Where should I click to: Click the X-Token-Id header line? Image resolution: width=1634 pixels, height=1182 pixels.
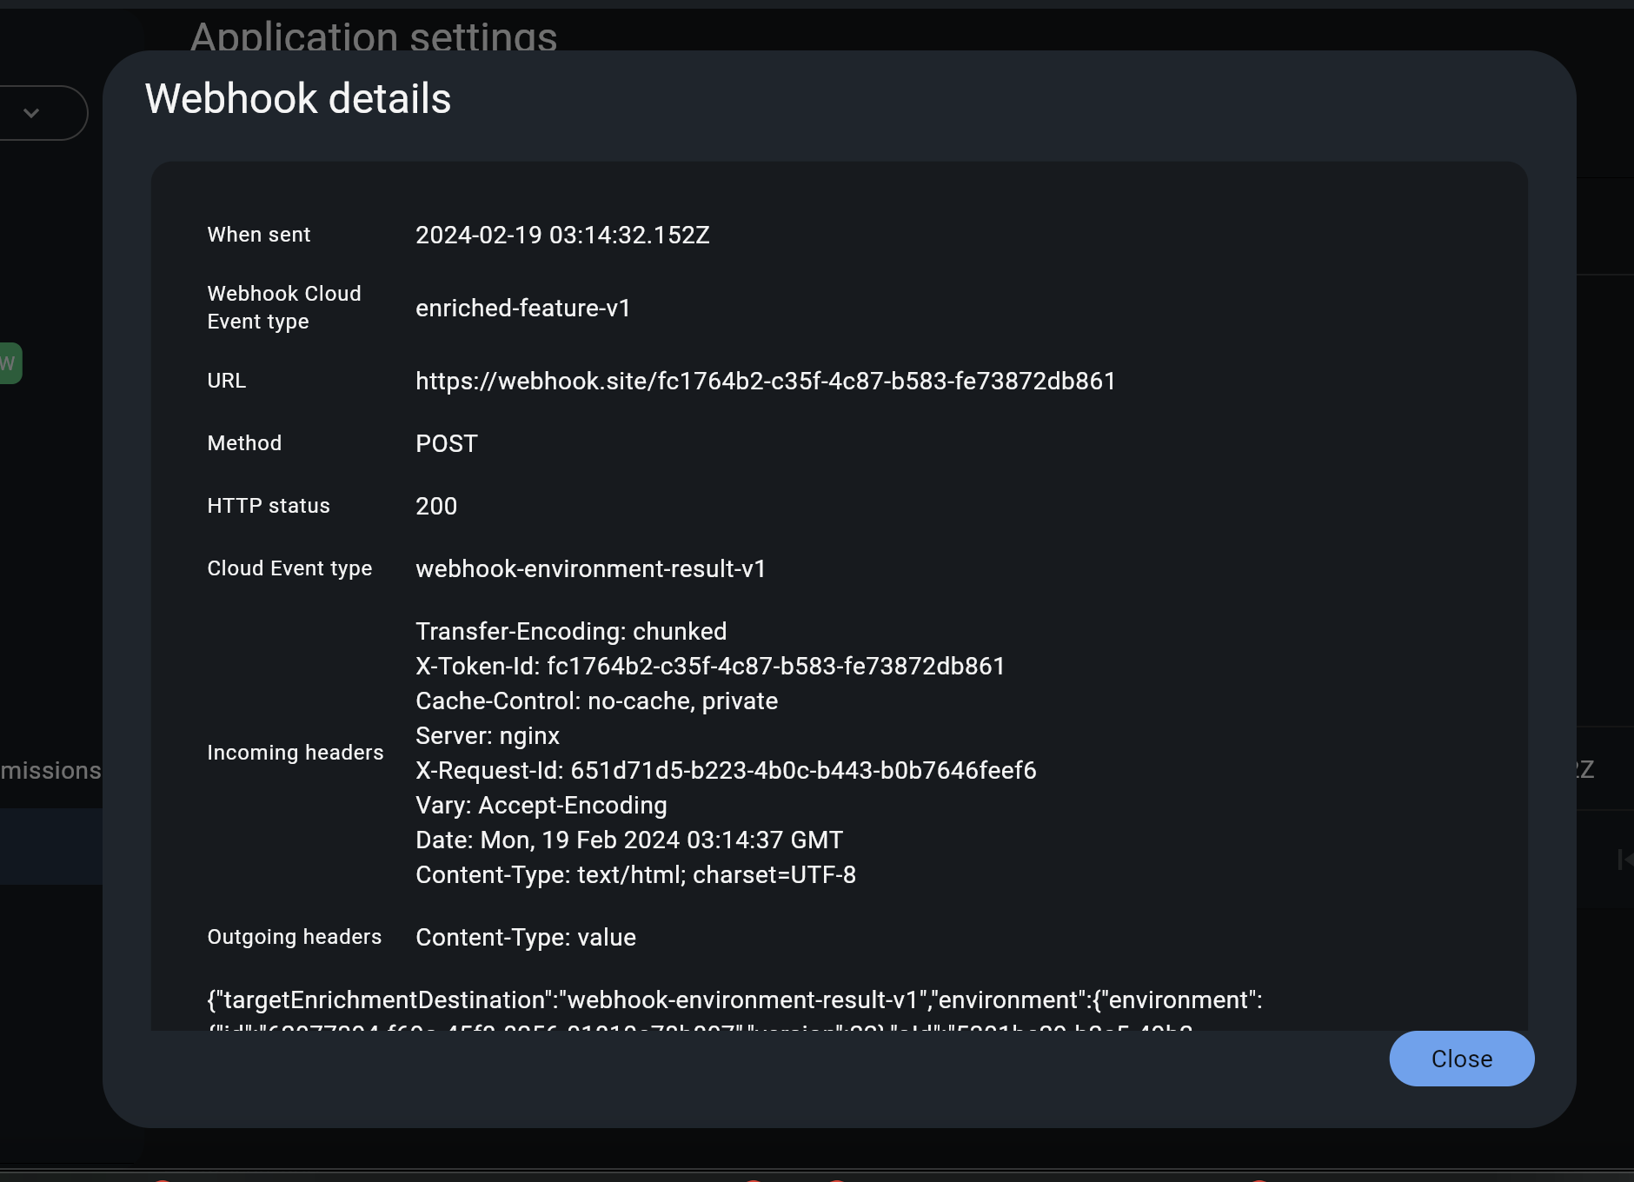(709, 666)
